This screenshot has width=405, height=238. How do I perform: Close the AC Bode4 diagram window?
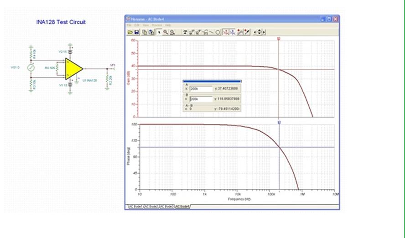point(335,19)
